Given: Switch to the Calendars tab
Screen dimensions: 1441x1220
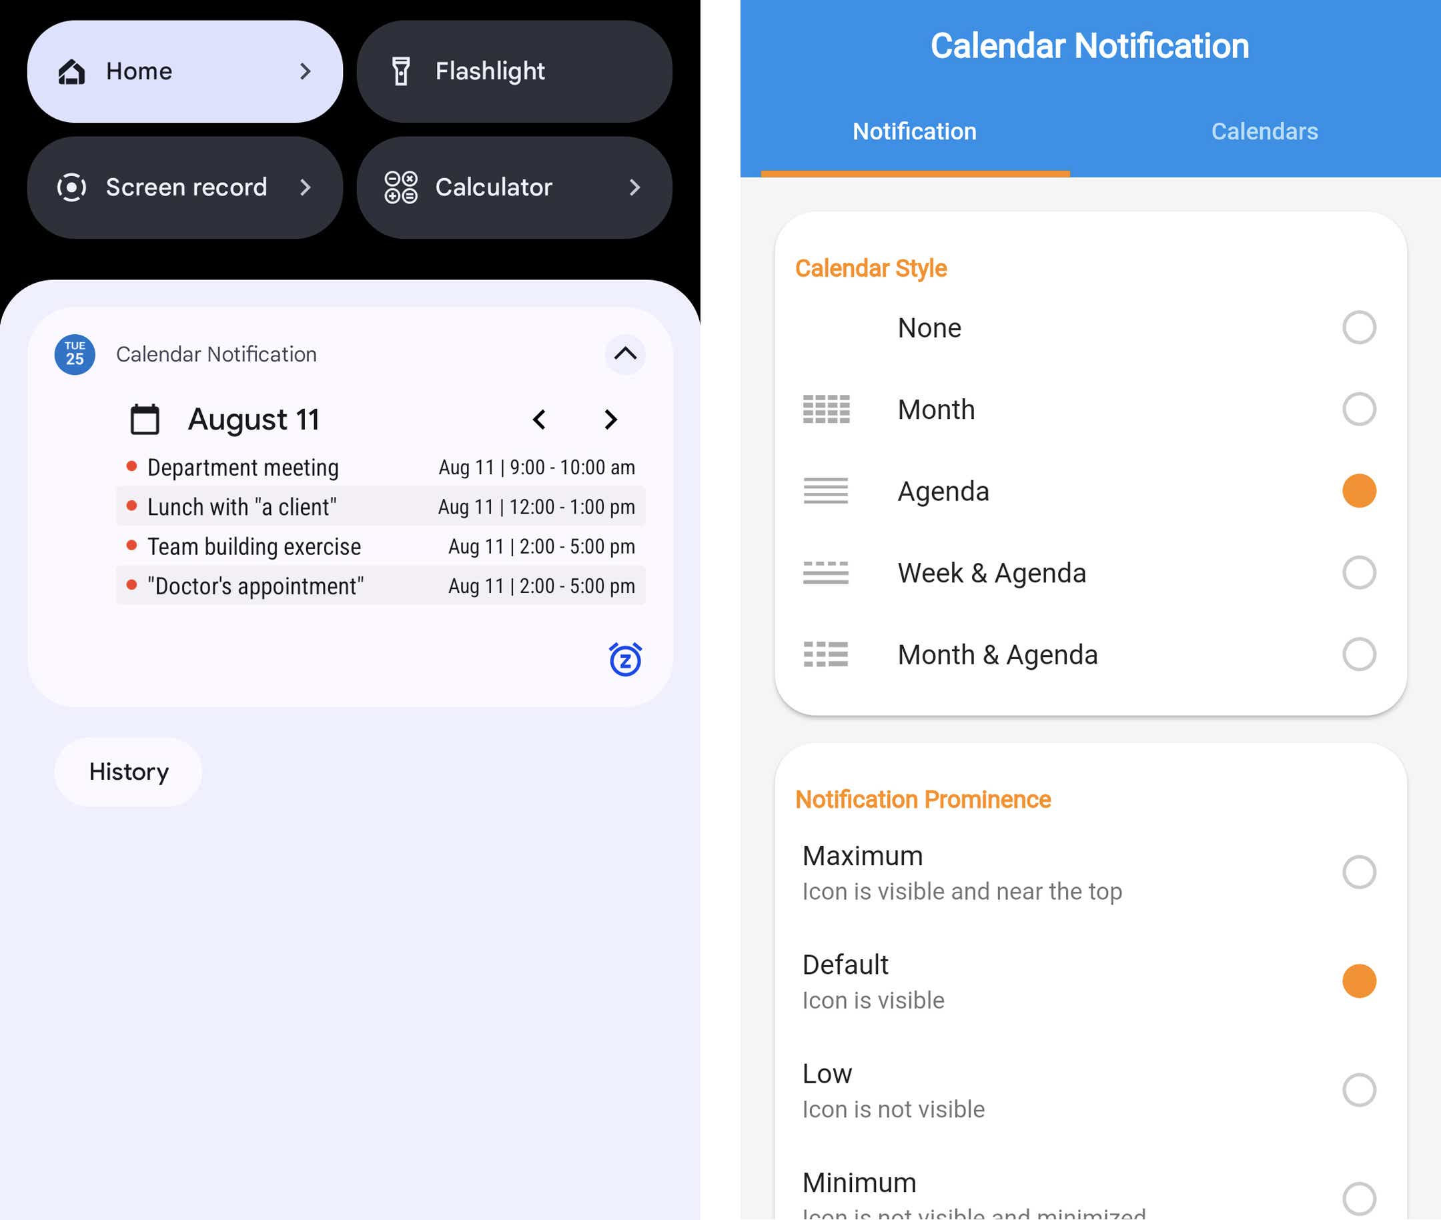Looking at the screenshot, I should pyautogui.click(x=1264, y=131).
